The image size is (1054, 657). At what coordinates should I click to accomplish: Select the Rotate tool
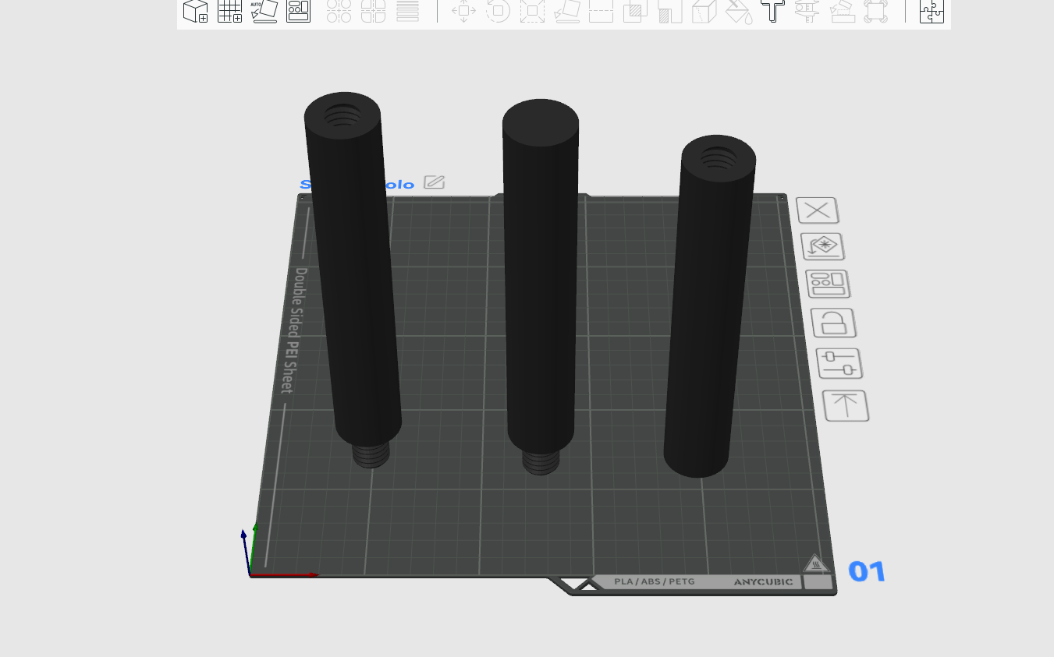(498, 11)
